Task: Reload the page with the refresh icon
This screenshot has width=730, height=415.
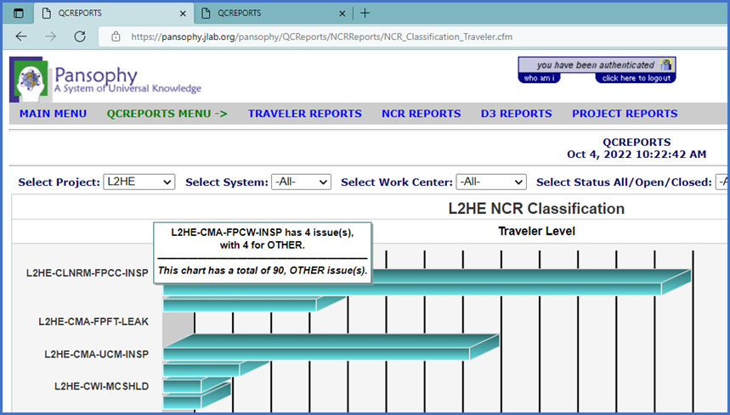Action: pos(80,36)
